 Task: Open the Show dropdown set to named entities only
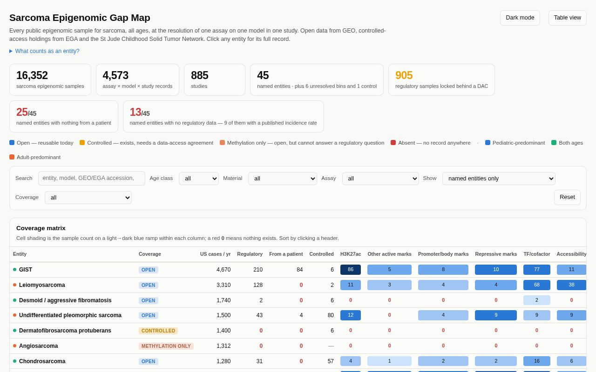[x=499, y=179]
